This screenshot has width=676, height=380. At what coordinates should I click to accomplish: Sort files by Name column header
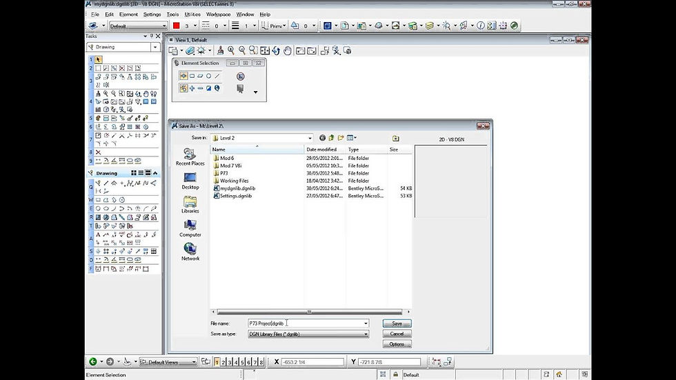pos(257,150)
